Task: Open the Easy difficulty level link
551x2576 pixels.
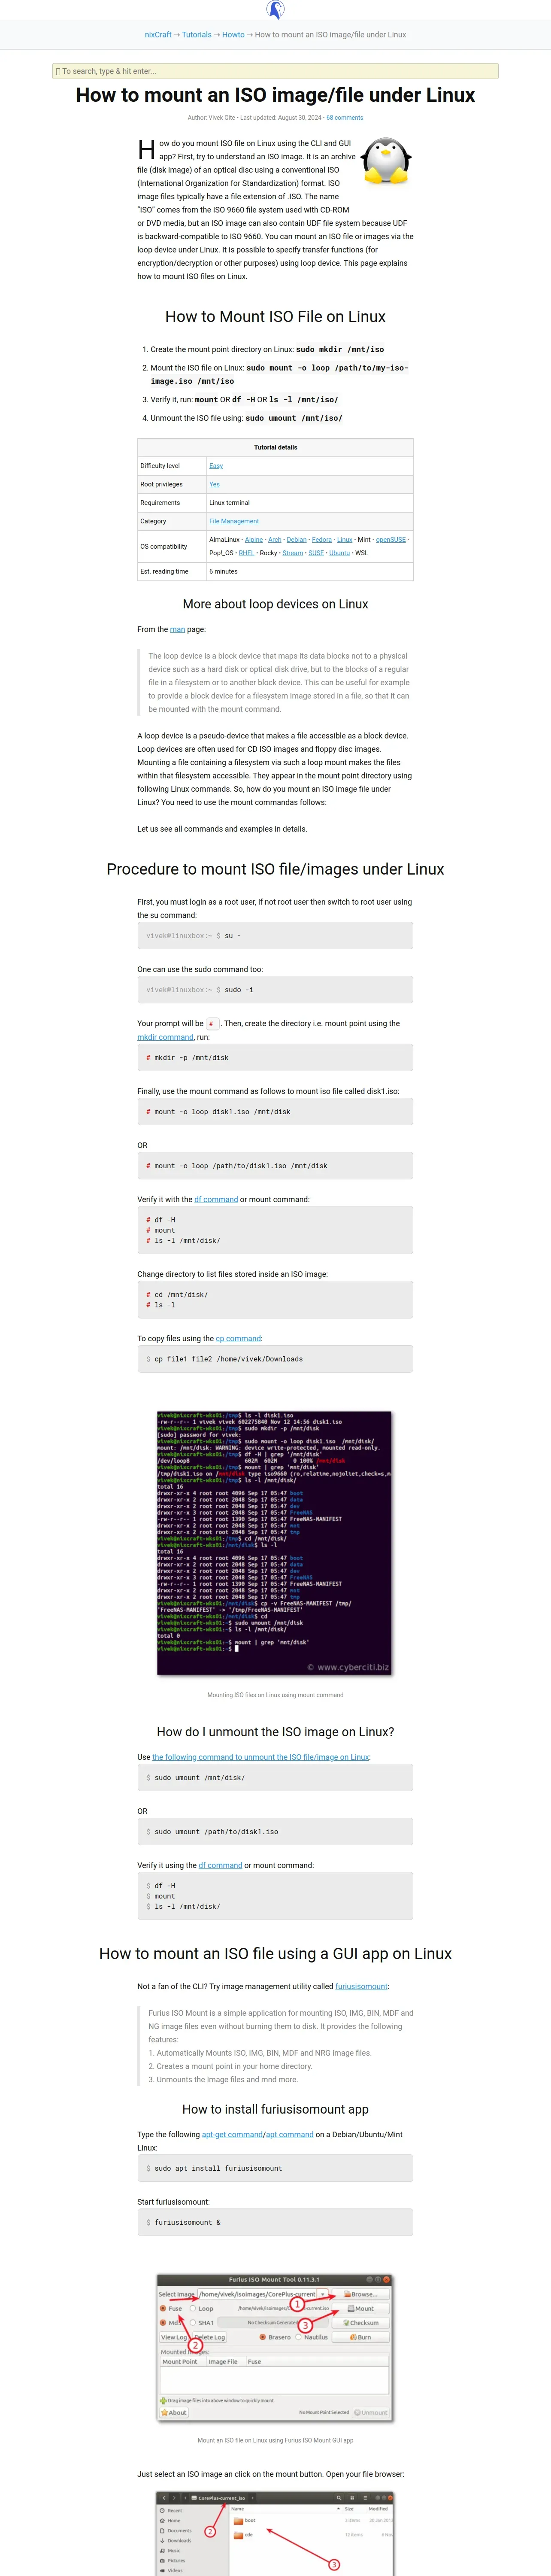Action: click(216, 466)
